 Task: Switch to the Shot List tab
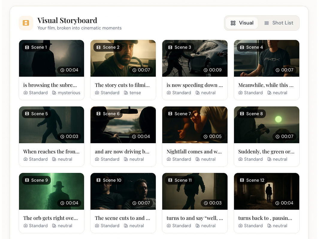[279, 23]
